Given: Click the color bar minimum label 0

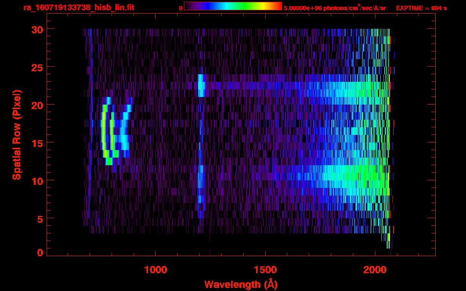Looking at the screenshot, I should (181, 8).
